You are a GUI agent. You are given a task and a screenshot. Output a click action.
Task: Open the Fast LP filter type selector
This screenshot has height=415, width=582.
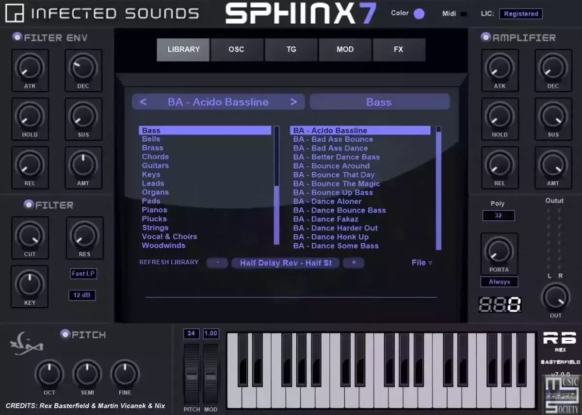83,274
